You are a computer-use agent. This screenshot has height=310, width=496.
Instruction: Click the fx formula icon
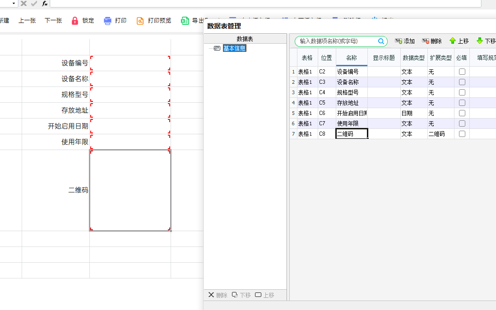[x=45, y=4]
